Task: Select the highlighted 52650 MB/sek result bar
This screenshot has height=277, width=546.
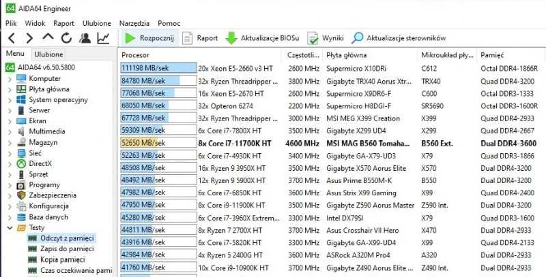Action: (x=158, y=143)
